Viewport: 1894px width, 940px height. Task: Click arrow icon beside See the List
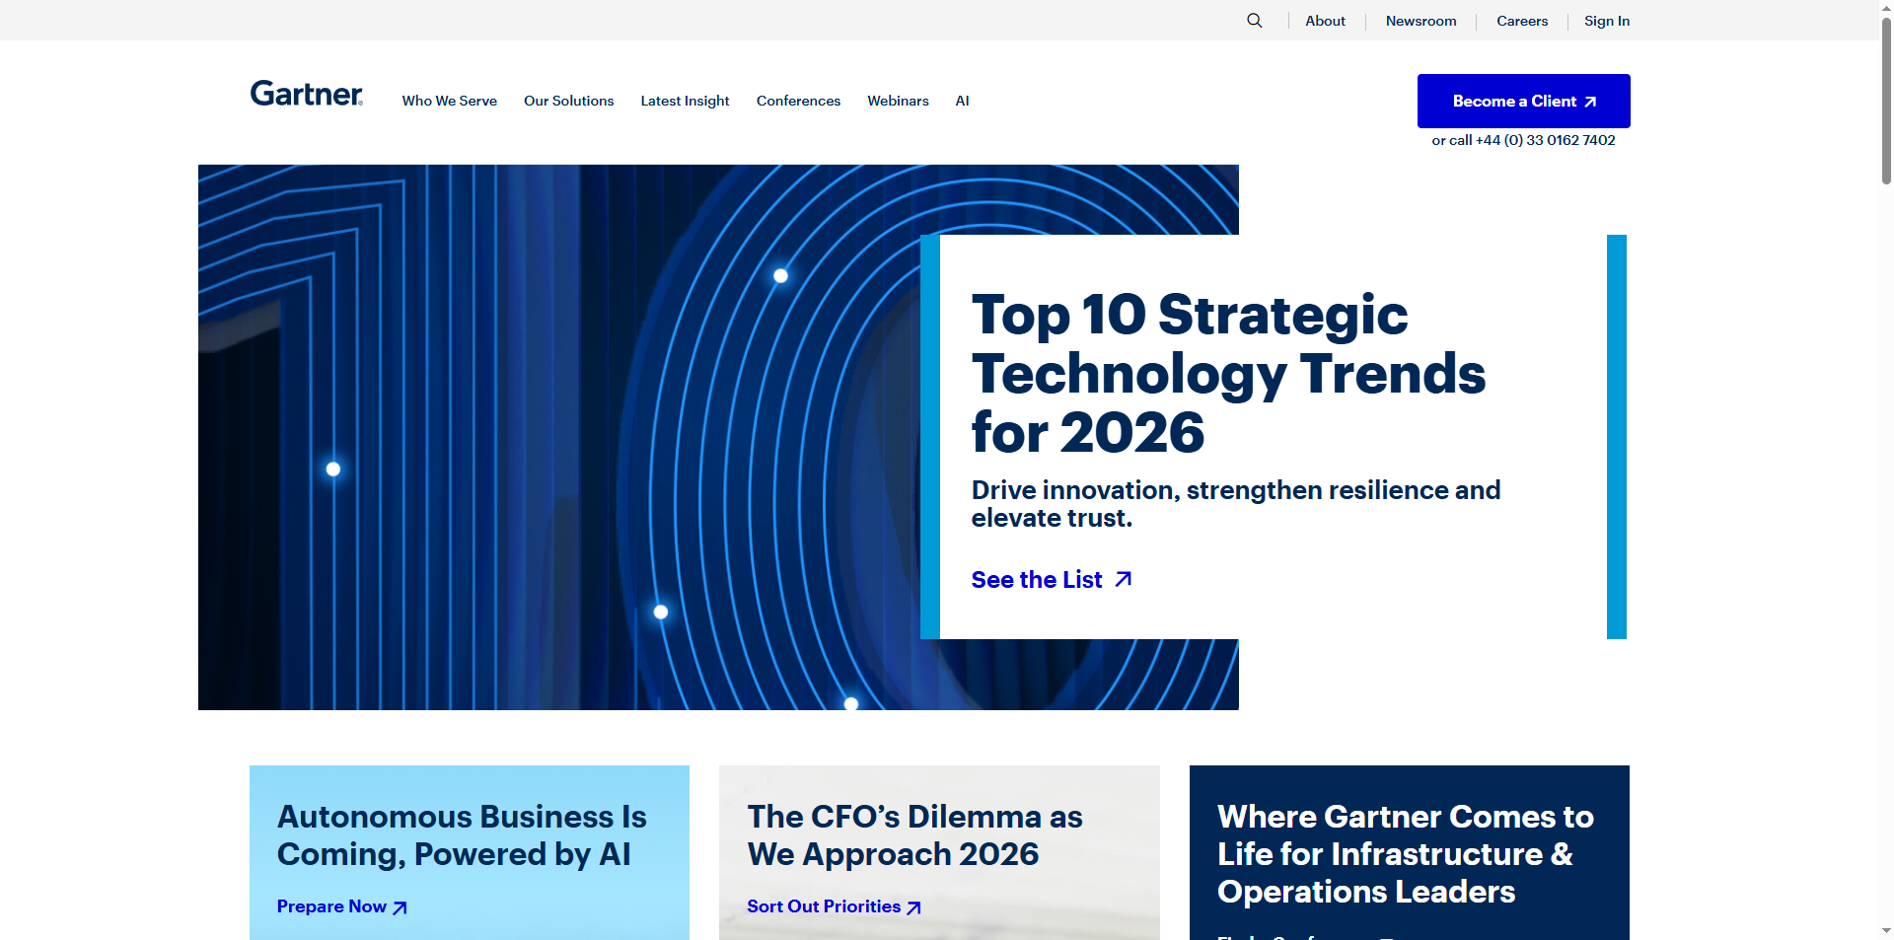pyautogui.click(x=1123, y=580)
